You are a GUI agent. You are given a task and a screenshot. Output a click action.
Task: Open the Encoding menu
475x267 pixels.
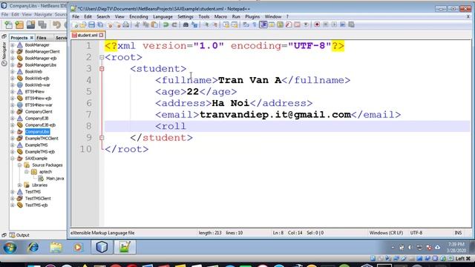[139, 16]
